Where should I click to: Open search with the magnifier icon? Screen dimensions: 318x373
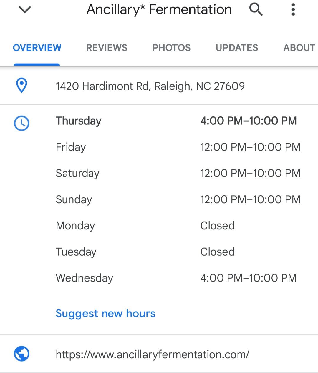pyautogui.click(x=256, y=9)
